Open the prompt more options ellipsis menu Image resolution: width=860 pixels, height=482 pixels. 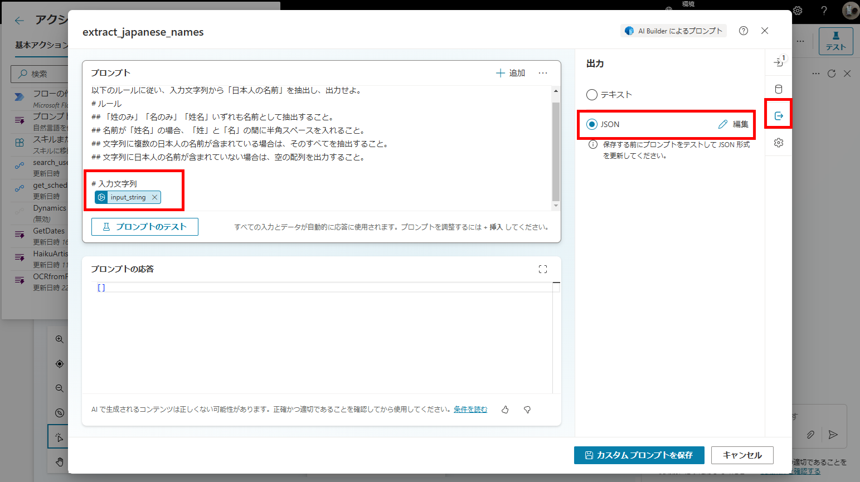click(x=543, y=73)
